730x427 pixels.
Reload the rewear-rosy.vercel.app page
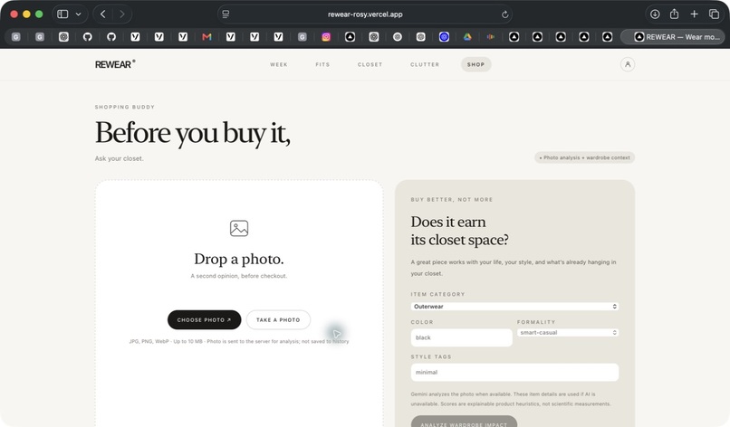(x=504, y=14)
